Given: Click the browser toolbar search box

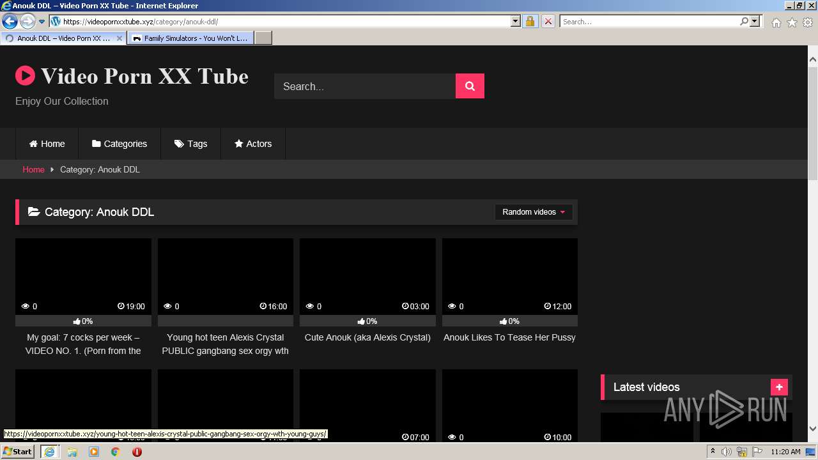Looking at the screenshot, I should pyautogui.click(x=649, y=21).
